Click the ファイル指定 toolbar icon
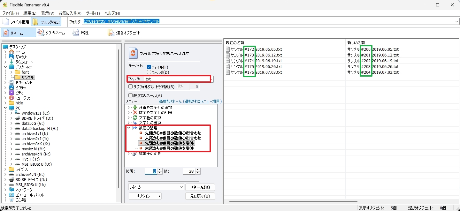 [6, 22]
